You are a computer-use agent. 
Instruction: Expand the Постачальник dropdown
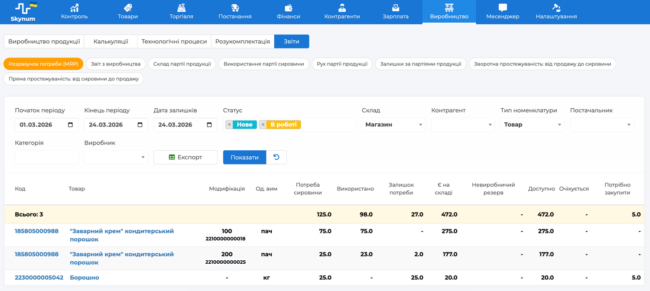tap(628, 125)
